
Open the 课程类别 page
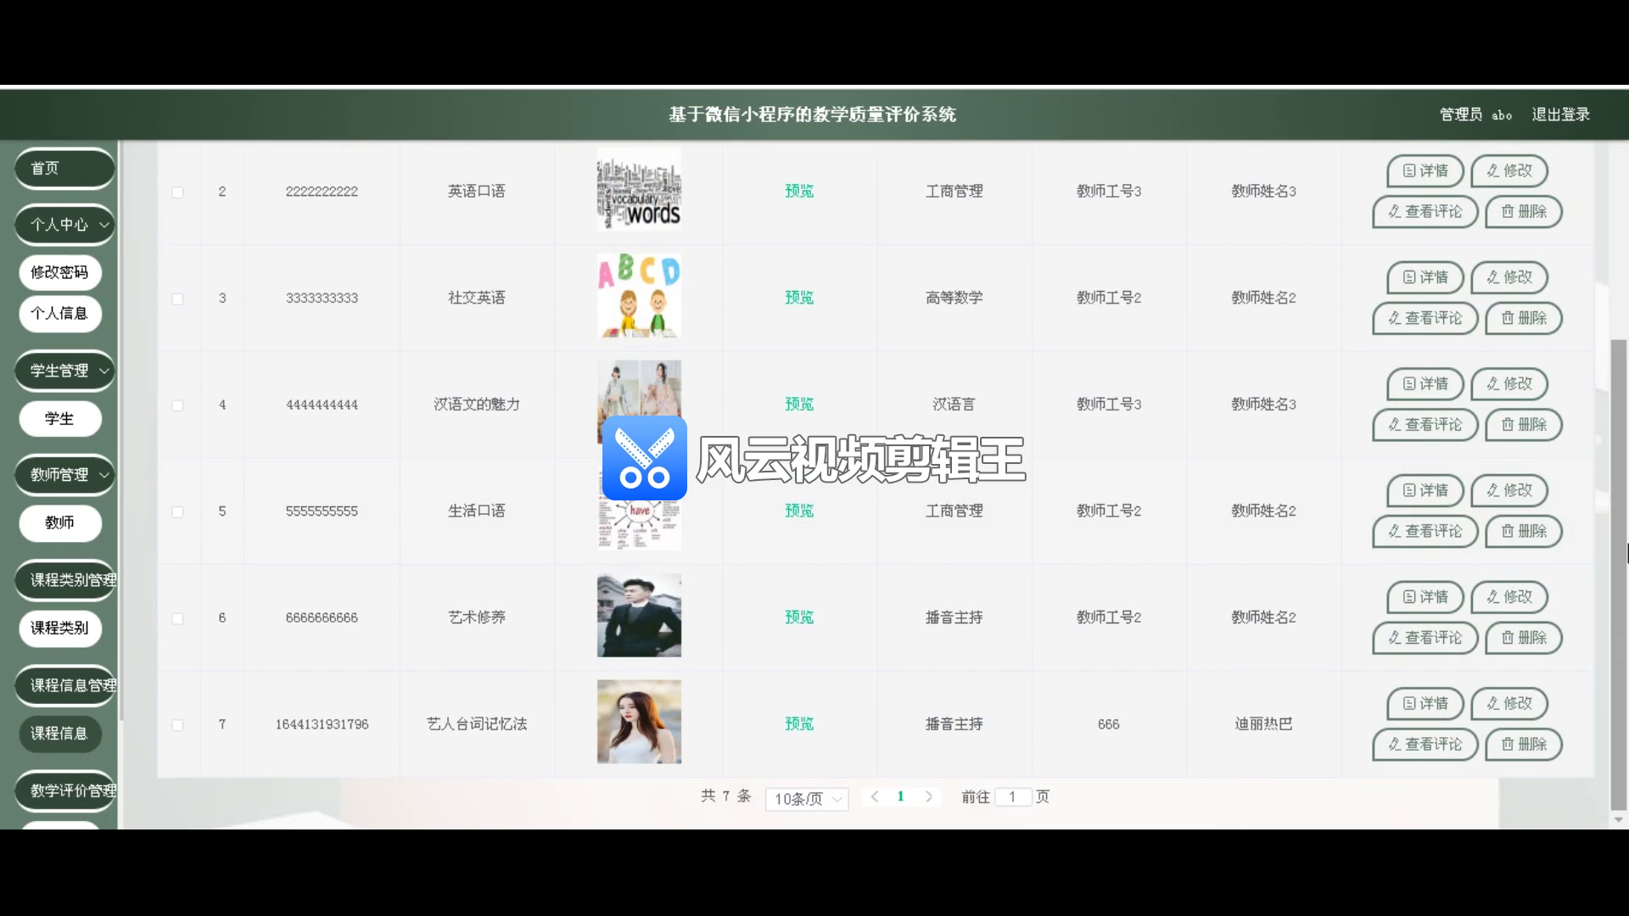coord(60,628)
